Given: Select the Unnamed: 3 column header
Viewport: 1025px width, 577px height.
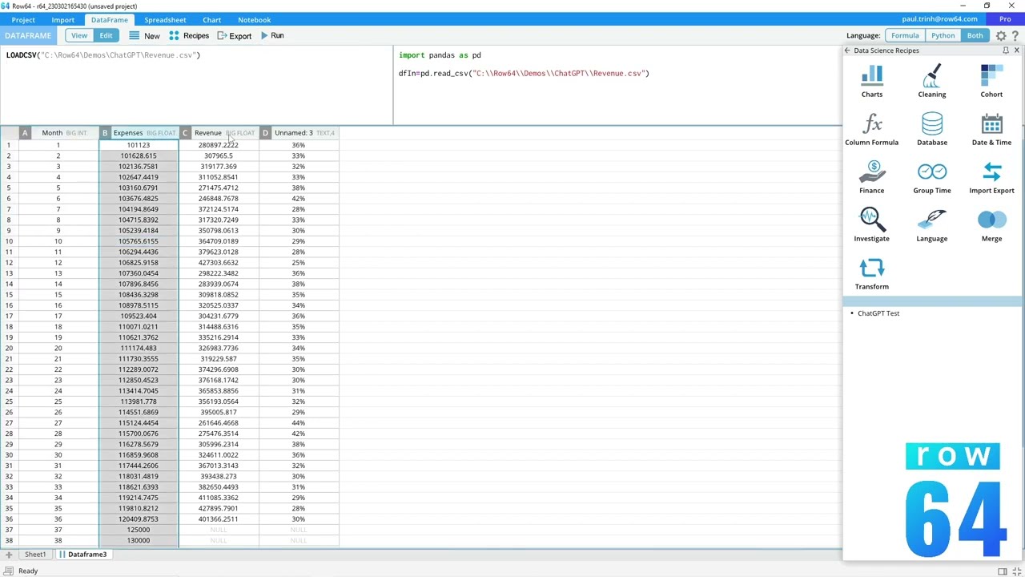Looking at the screenshot, I should [x=299, y=133].
